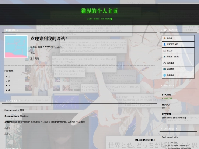199x149 pixels.
Task: Open the GAMES navigation entry
Action: pyautogui.click(x=178, y=63)
